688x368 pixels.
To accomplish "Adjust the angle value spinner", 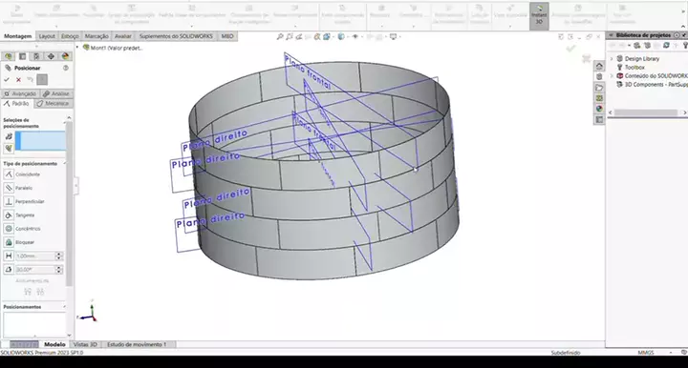I will 59,269.
